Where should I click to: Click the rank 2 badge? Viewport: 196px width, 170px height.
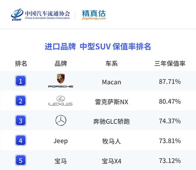click(x=21, y=101)
